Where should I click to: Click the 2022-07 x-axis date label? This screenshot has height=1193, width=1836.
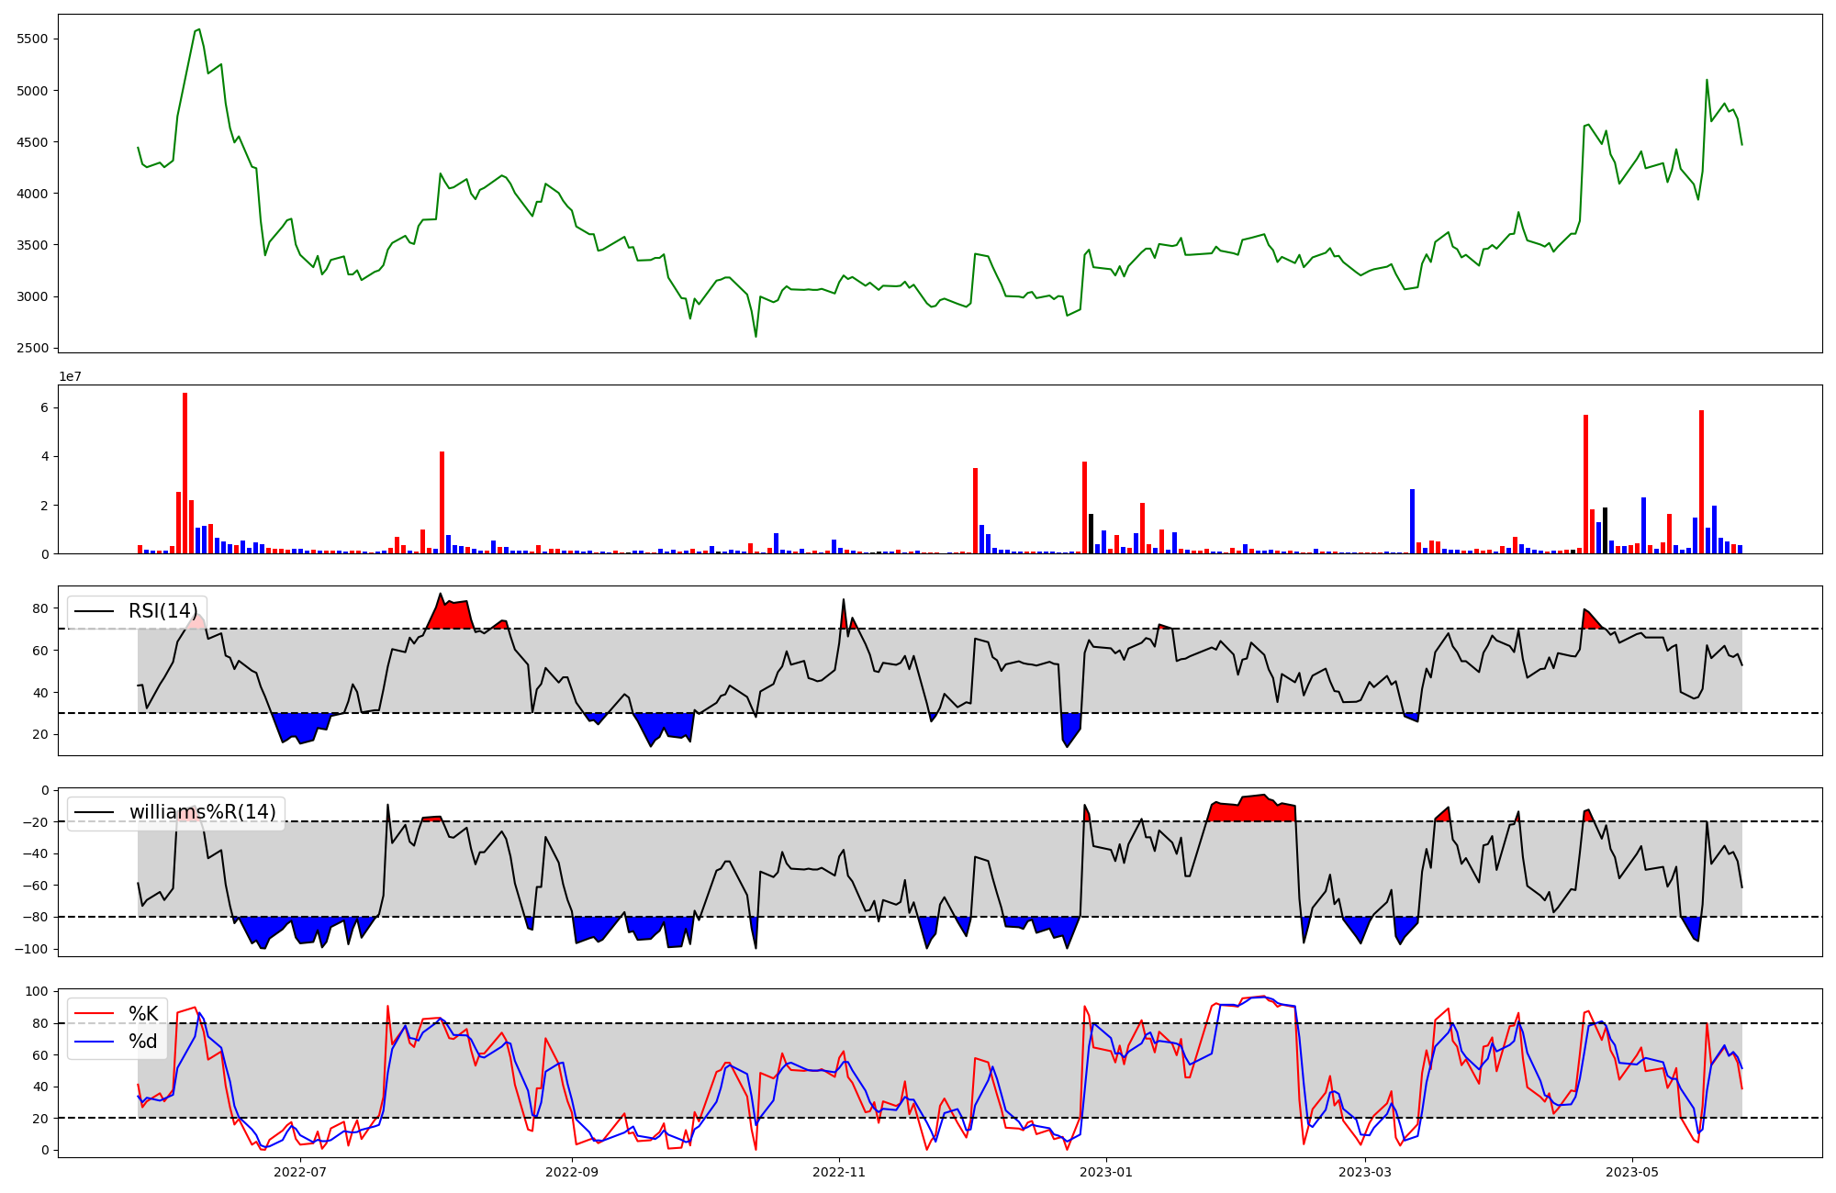[x=300, y=1172]
